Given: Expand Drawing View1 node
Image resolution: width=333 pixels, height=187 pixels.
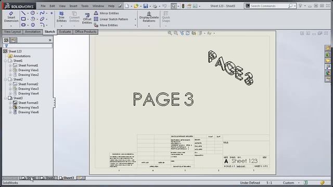Looking at the screenshot, I should coord(10,70).
